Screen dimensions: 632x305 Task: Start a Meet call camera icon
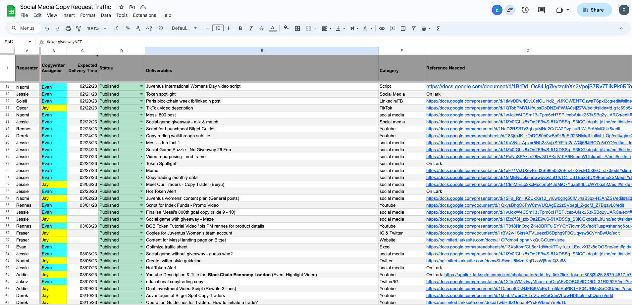tap(560, 10)
